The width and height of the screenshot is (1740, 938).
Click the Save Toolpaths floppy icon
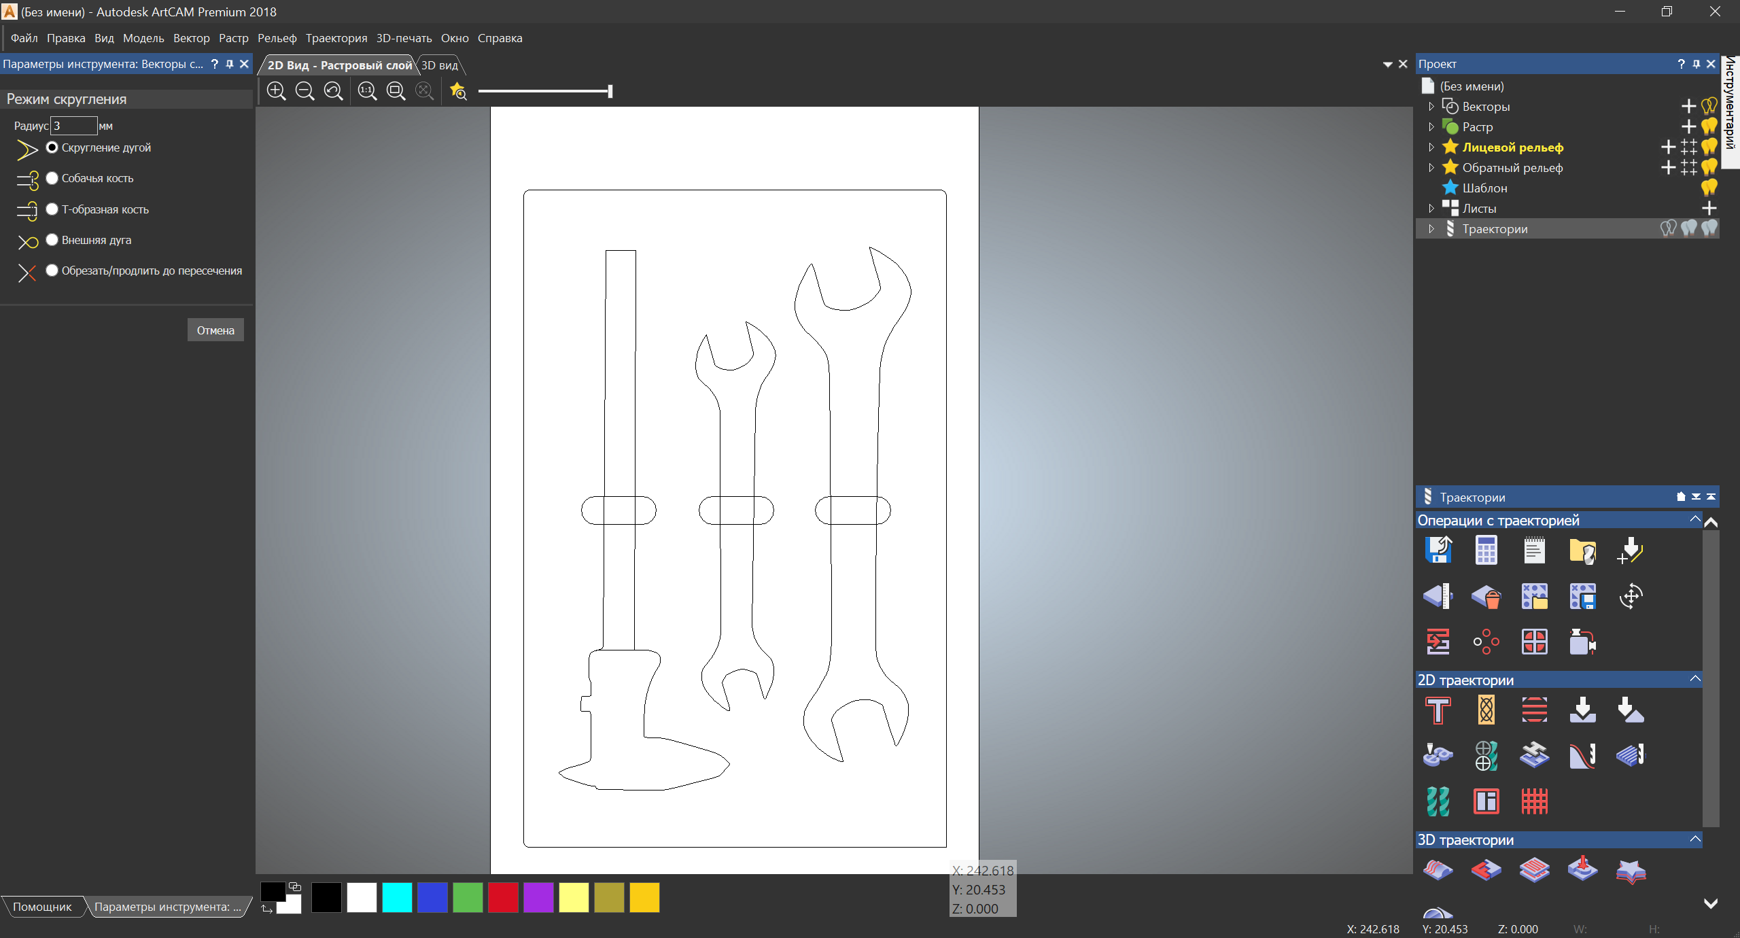click(x=1438, y=551)
